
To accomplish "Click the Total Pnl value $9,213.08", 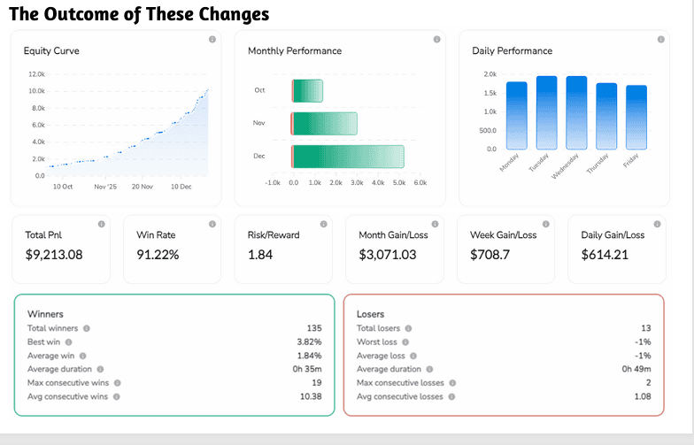I will (x=54, y=255).
